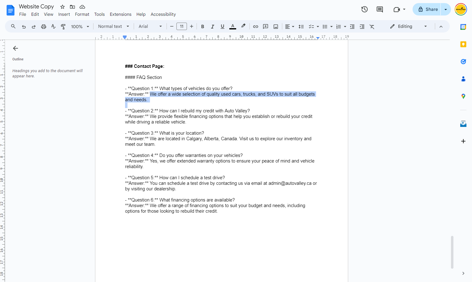Image resolution: width=472 pixels, height=282 pixels.
Task: Click the search menus magnifier icon
Action: (x=13, y=27)
